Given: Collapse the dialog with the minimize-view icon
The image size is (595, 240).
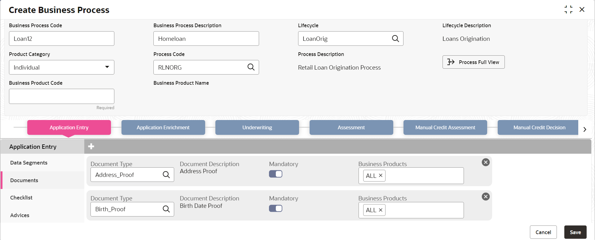Looking at the screenshot, I should pyautogui.click(x=568, y=10).
